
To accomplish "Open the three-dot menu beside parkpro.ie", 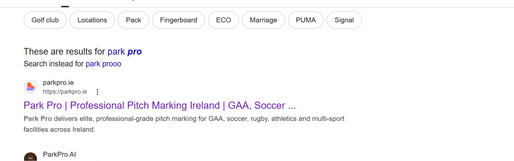I will point(97,92).
